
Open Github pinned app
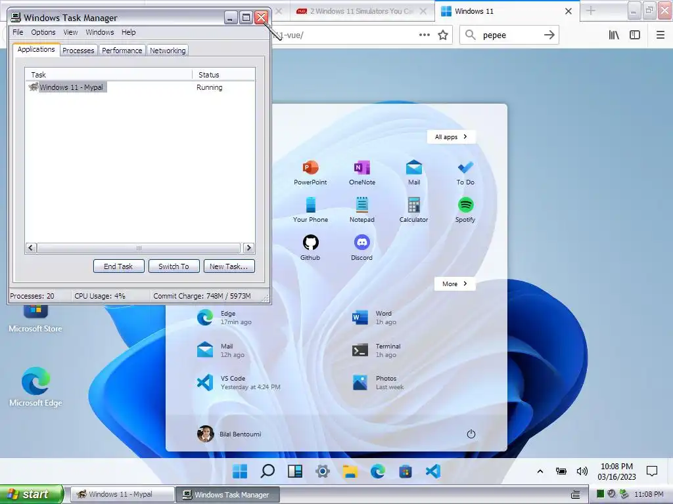pyautogui.click(x=310, y=247)
